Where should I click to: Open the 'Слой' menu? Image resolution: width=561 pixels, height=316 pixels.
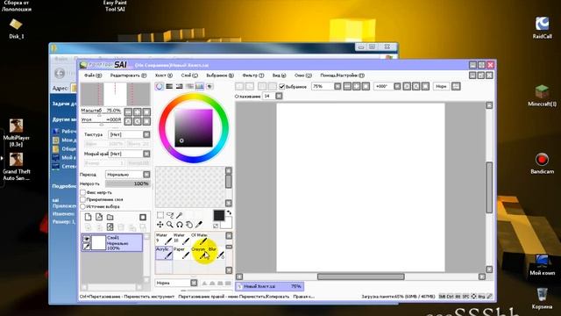pos(189,75)
